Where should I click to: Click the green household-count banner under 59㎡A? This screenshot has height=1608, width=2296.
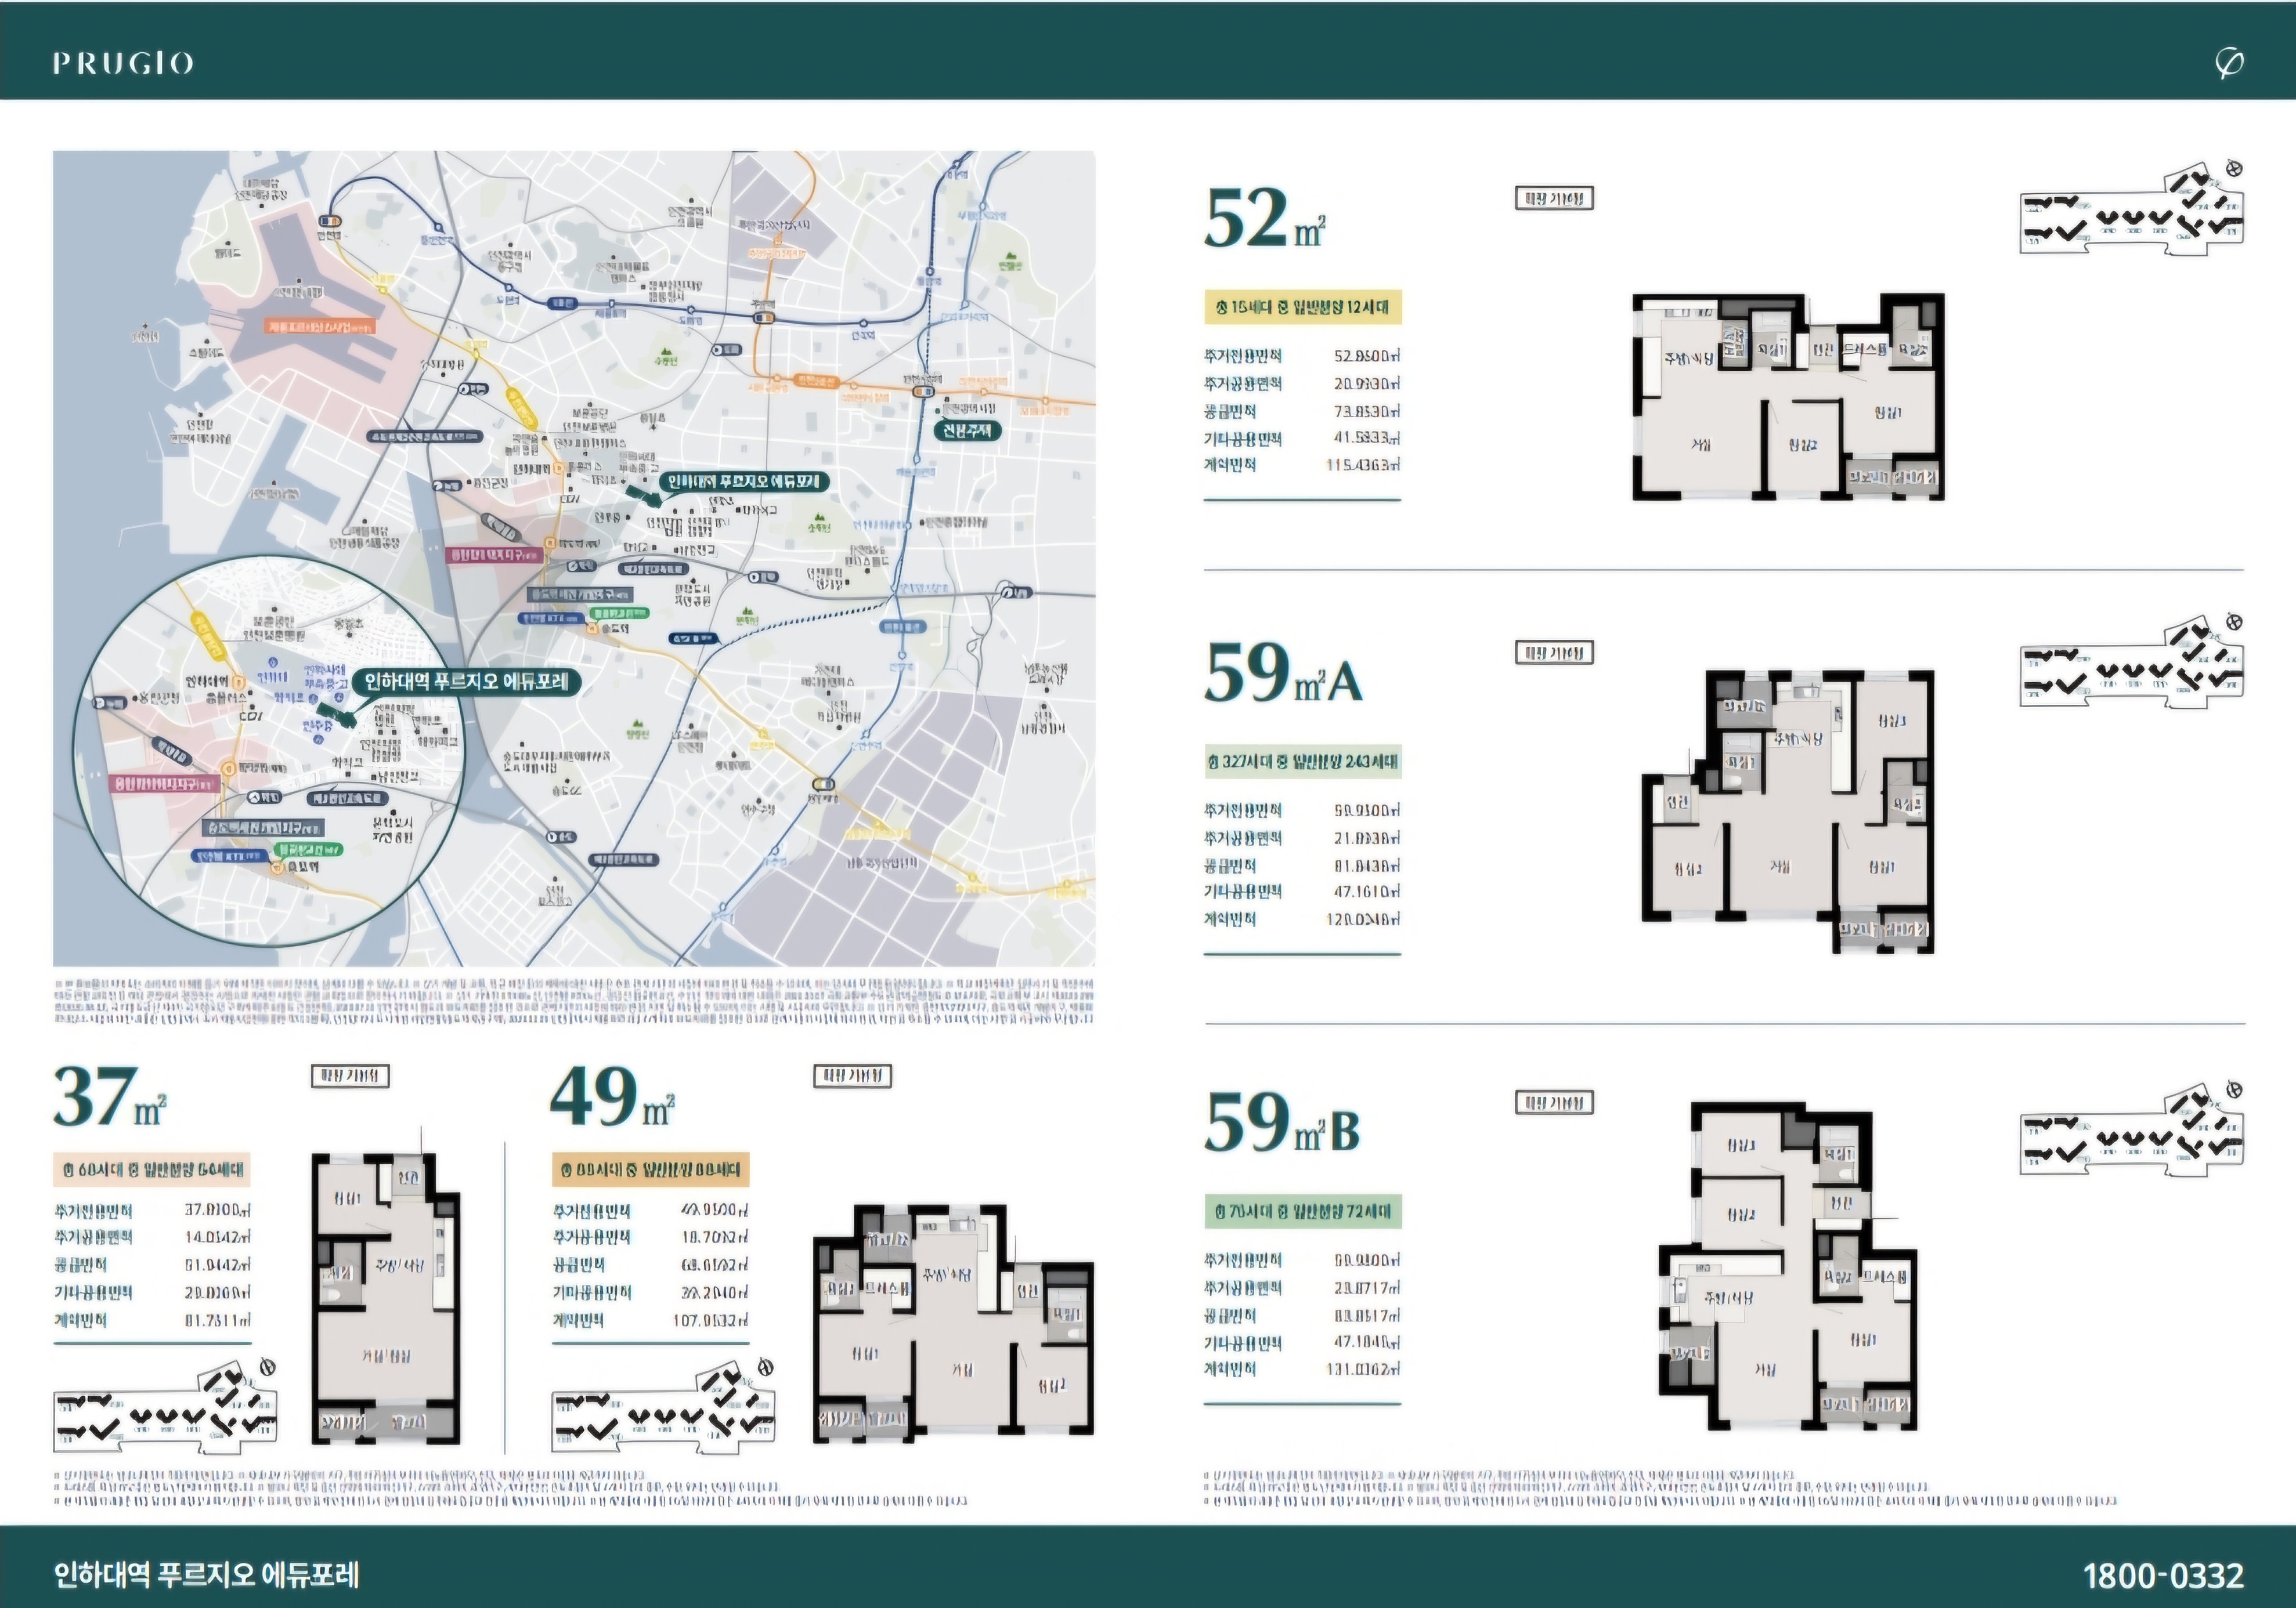click(x=1303, y=762)
